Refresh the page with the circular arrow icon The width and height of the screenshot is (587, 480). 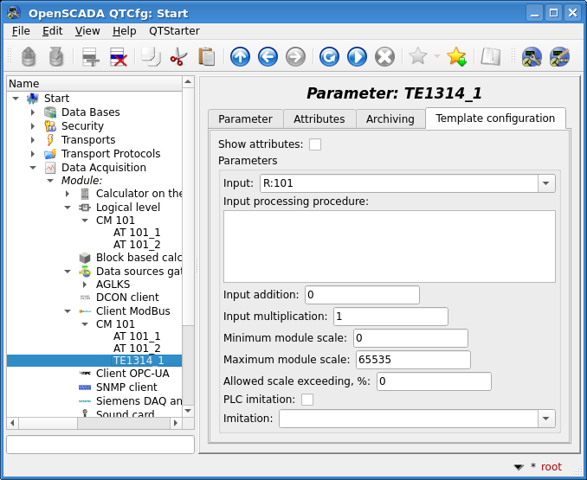tap(329, 57)
